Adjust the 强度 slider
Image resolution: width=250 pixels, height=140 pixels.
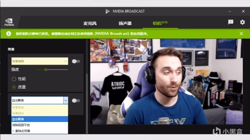52,69
